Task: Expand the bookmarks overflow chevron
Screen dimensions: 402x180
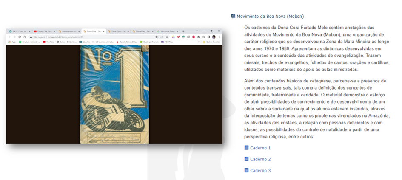Action: (x=199, y=42)
